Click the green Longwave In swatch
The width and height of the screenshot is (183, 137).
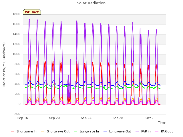click(76, 132)
